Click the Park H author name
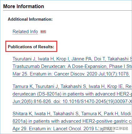The width and height of the screenshot is (132, 134). (x=111, y=114)
